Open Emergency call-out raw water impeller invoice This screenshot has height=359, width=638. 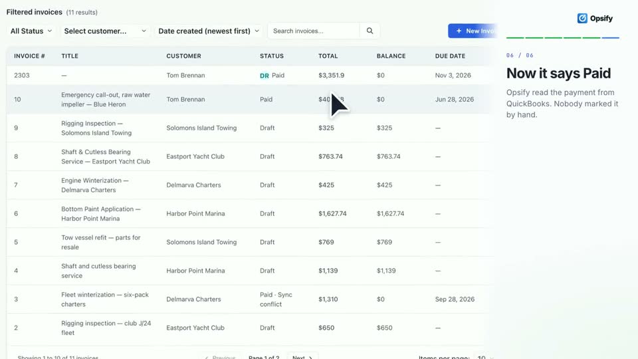(106, 99)
